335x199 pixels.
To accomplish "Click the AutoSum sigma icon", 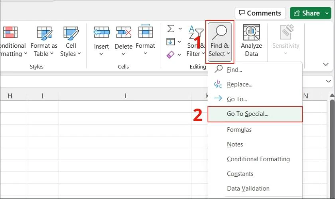I will [171, 29].
